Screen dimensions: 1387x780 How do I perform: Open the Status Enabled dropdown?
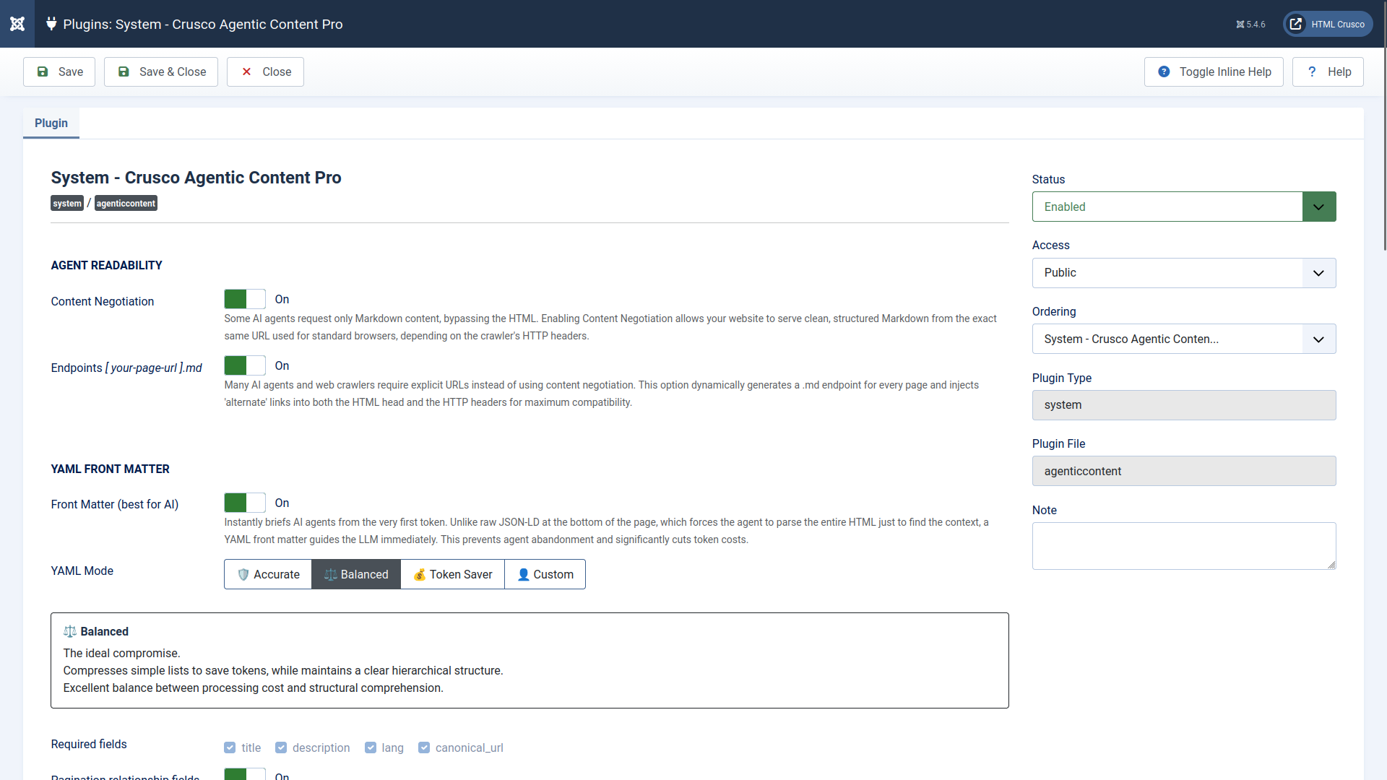point(1184,207)
